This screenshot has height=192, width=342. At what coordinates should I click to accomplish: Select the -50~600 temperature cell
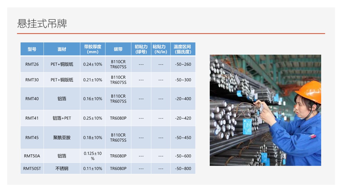click(183, 156)
